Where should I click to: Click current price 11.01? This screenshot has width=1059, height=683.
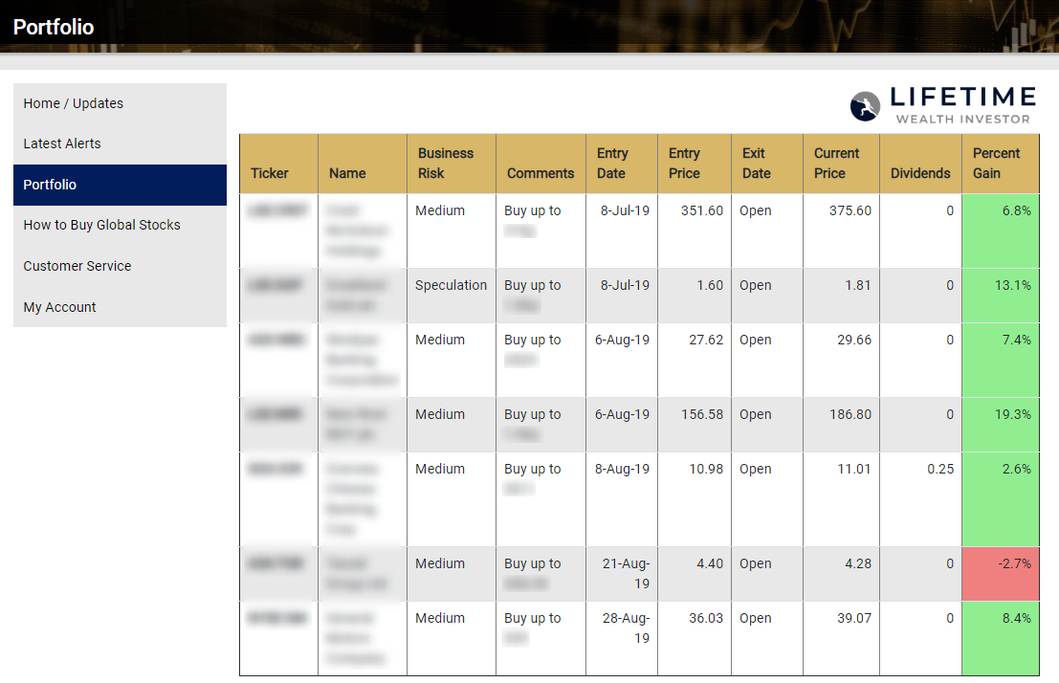(x=854, y=469)
